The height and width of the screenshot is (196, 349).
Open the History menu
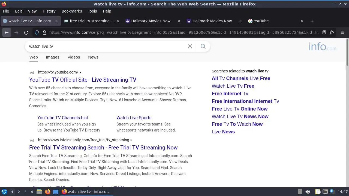(x=49, y=11)
